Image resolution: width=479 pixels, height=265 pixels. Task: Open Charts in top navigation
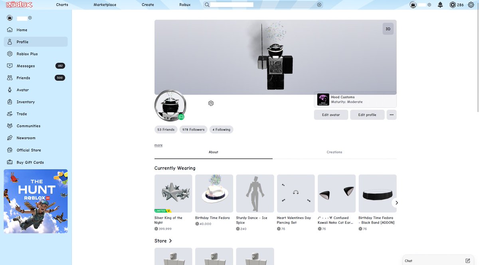[x=62, y=5]
